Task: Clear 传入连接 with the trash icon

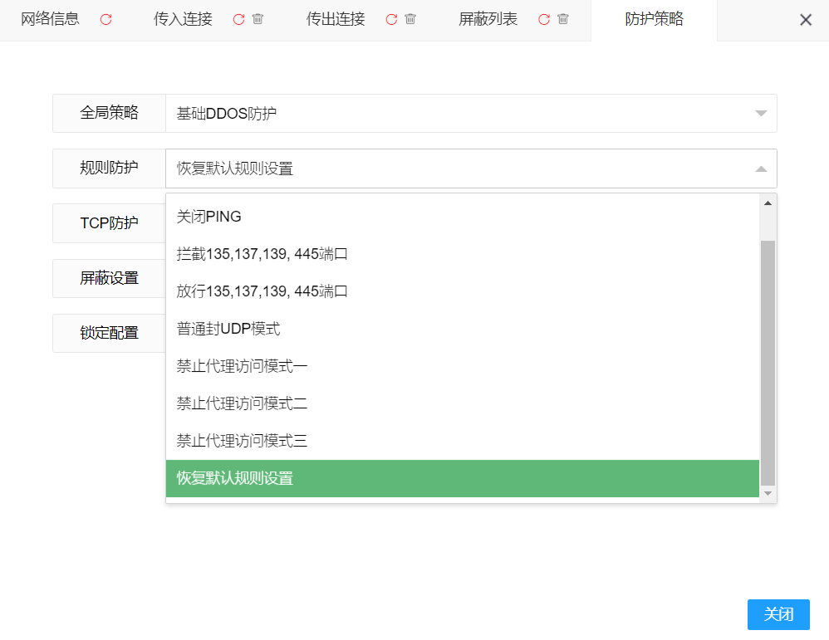Action: [258, 20]
